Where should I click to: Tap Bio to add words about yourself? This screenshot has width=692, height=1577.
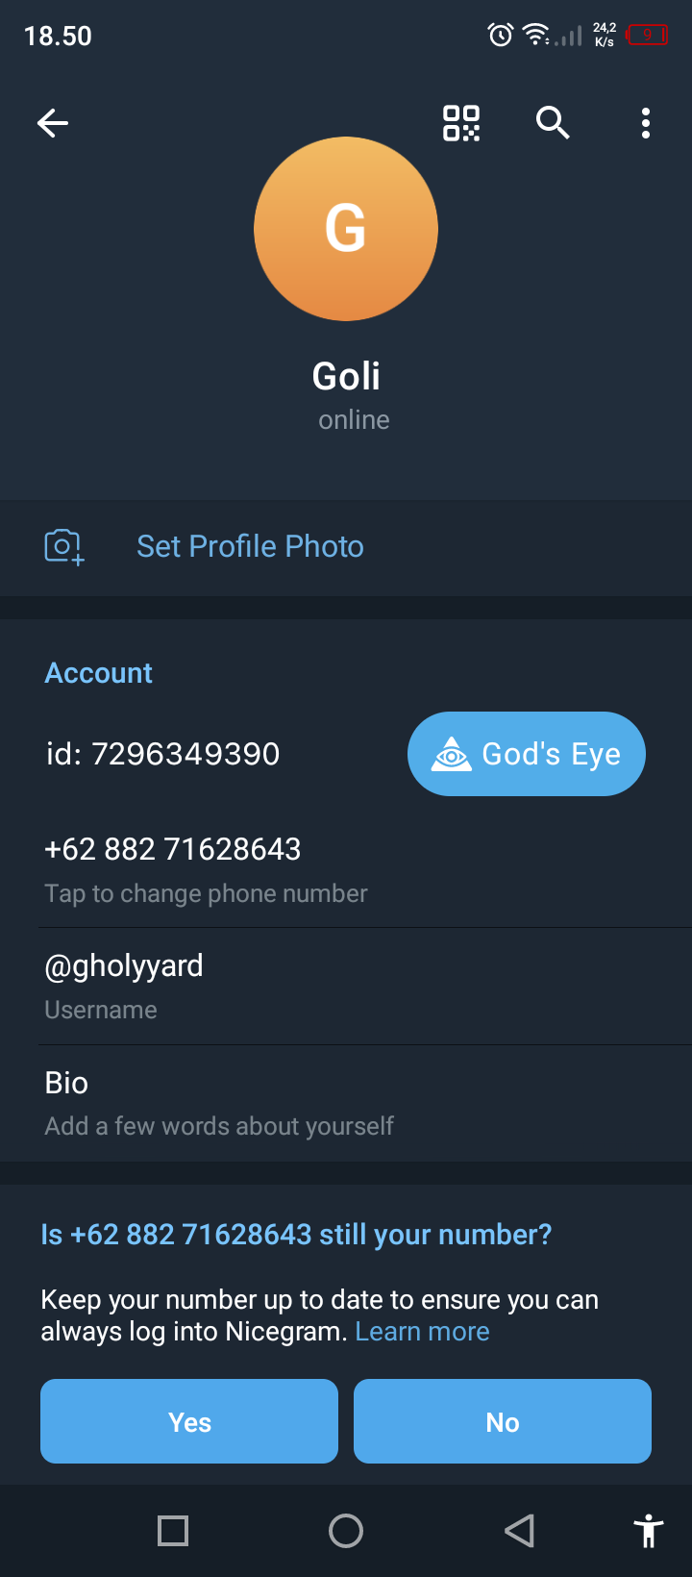66,1084
